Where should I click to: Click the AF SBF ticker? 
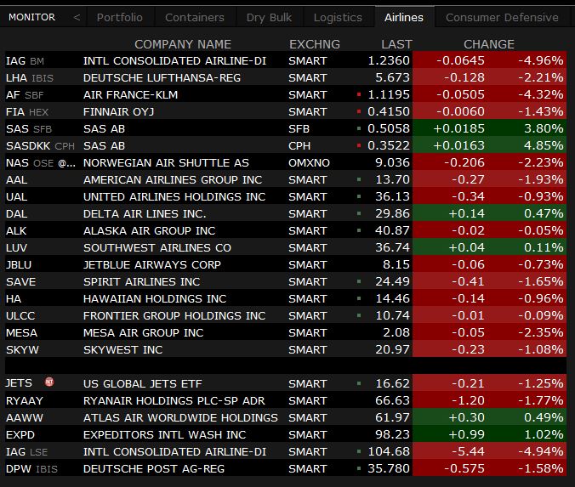tap(25, 95)
